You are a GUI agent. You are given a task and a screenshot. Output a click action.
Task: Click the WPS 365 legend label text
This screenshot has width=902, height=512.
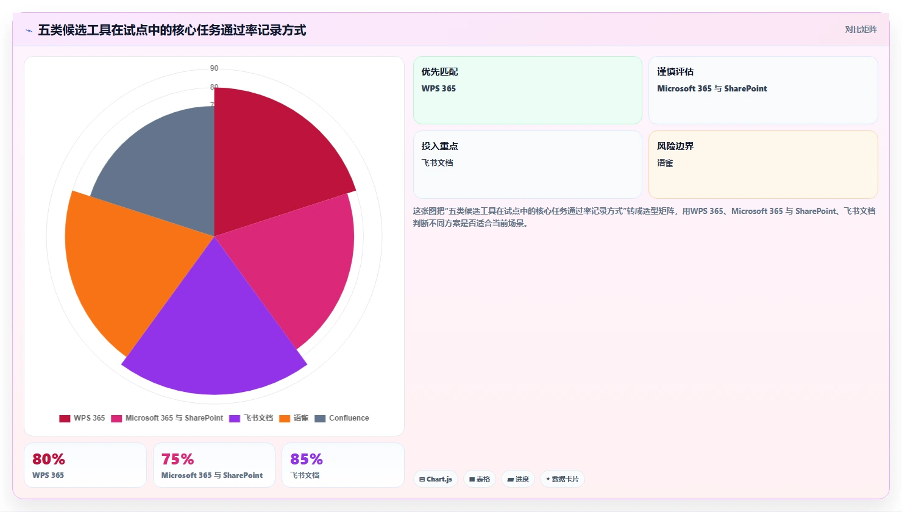(89, 418)
